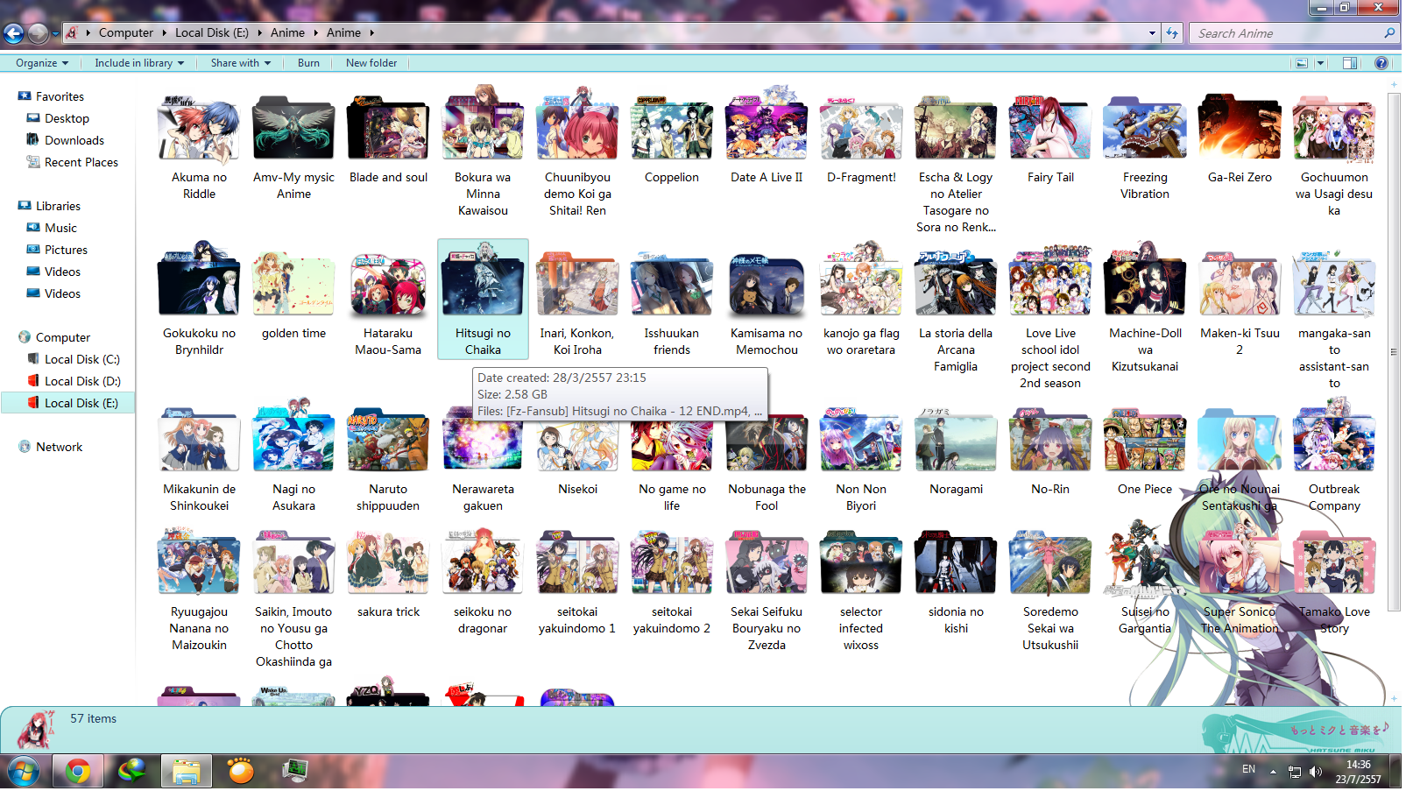Click New folder in the toolbar

click(371, 63)
